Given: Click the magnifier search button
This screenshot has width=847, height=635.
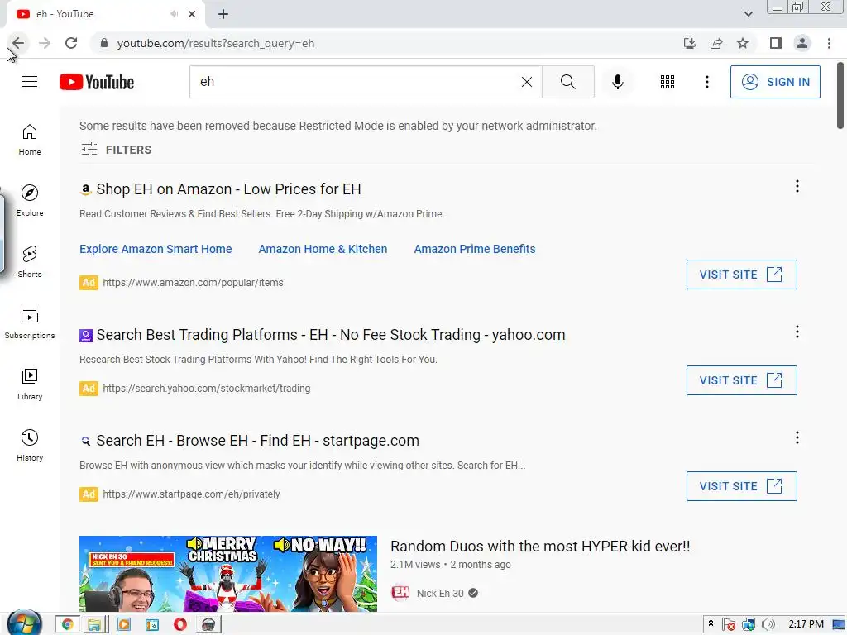Looking at the screenshot, I should (567, 82).
